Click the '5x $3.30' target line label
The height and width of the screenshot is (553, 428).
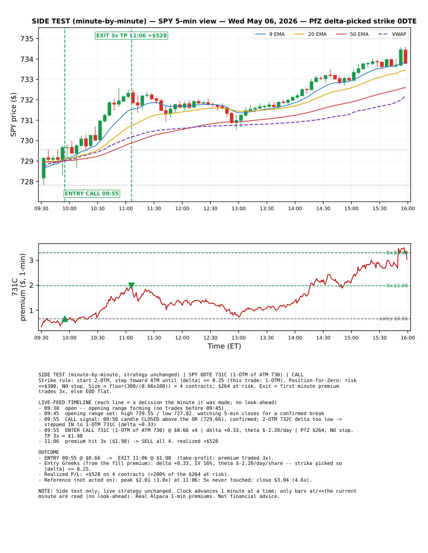397,252
